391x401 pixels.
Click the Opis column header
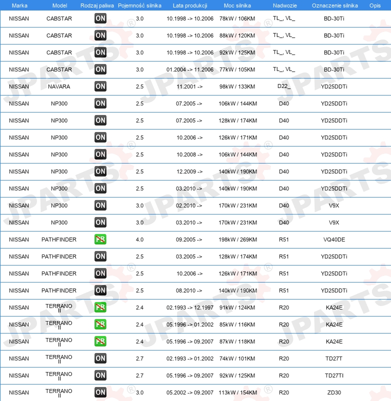(375, 5)
